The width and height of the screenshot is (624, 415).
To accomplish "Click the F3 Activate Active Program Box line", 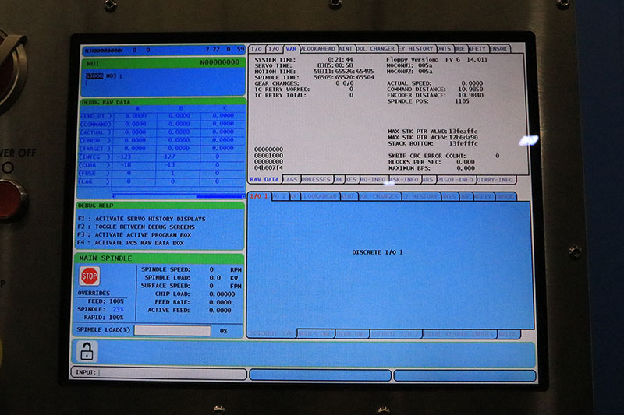I will coord(134,235).
